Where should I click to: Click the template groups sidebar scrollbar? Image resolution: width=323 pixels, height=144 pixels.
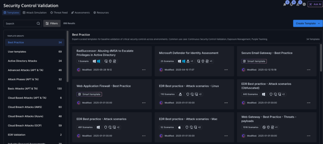[x=68, y=57]
